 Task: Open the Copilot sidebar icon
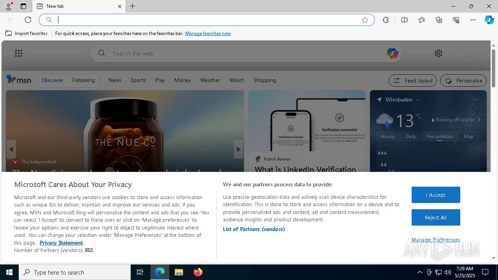click(489, 20)
